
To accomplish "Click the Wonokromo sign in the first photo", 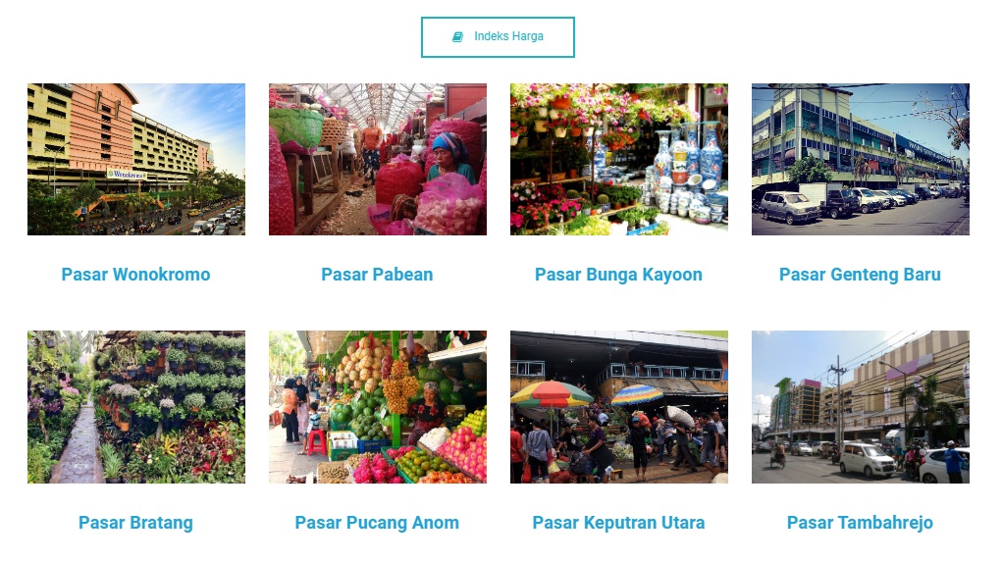I will pos(127,175).
